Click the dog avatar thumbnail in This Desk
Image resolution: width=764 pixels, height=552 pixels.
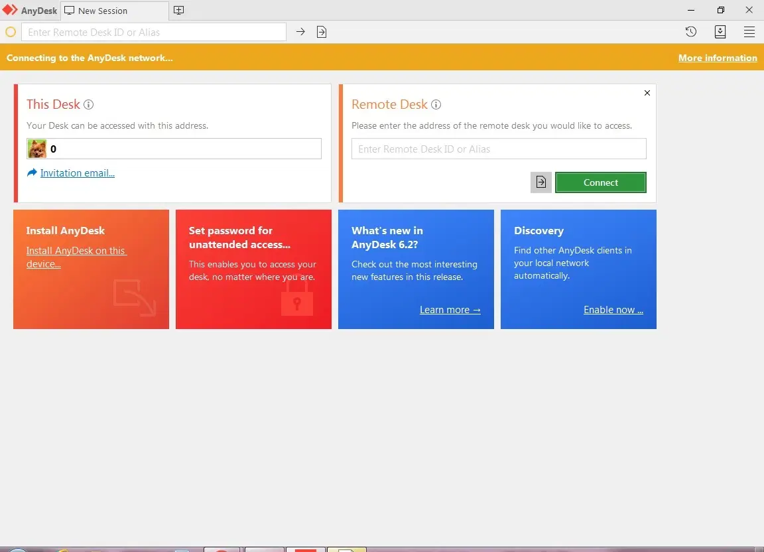point(37,149)
